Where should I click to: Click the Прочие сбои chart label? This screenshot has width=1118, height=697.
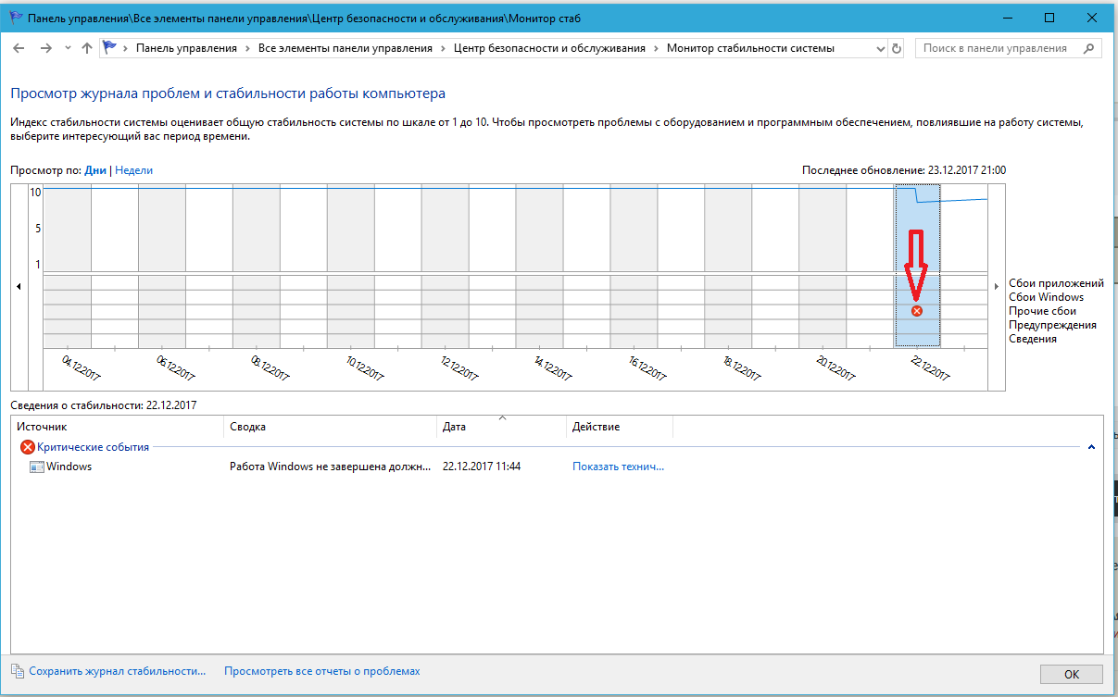pos(1043,311)
